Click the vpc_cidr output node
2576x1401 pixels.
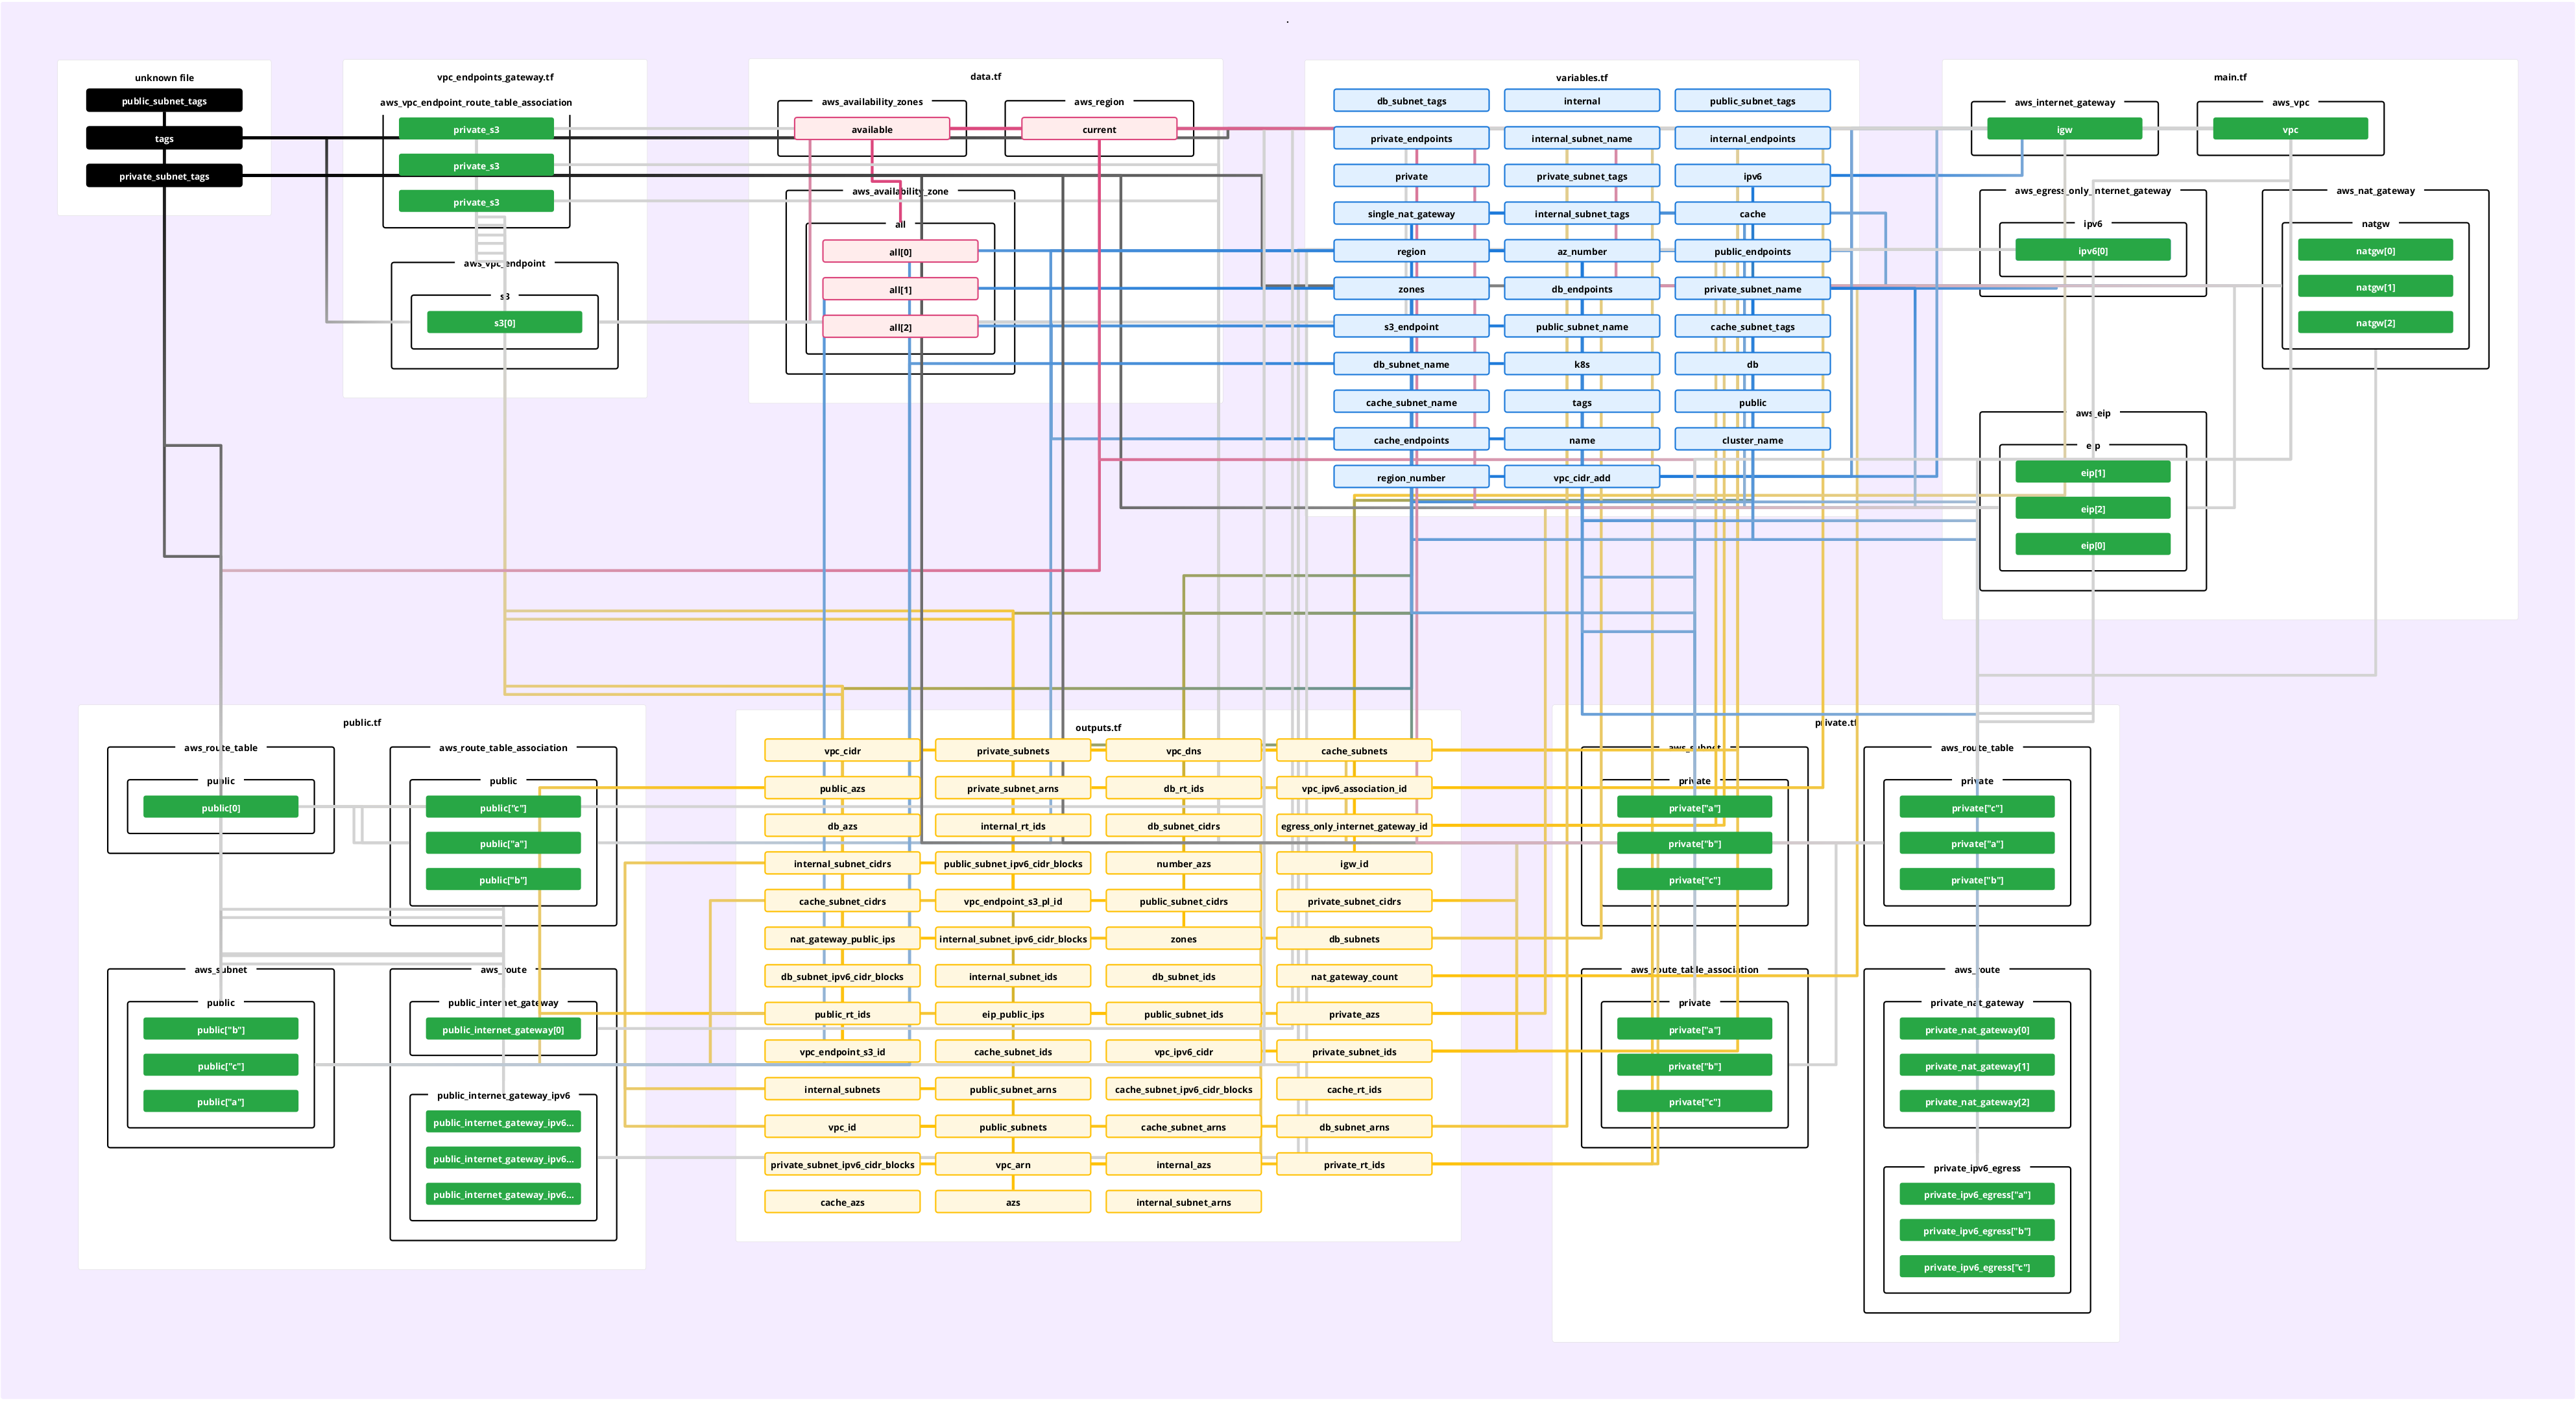842,751
